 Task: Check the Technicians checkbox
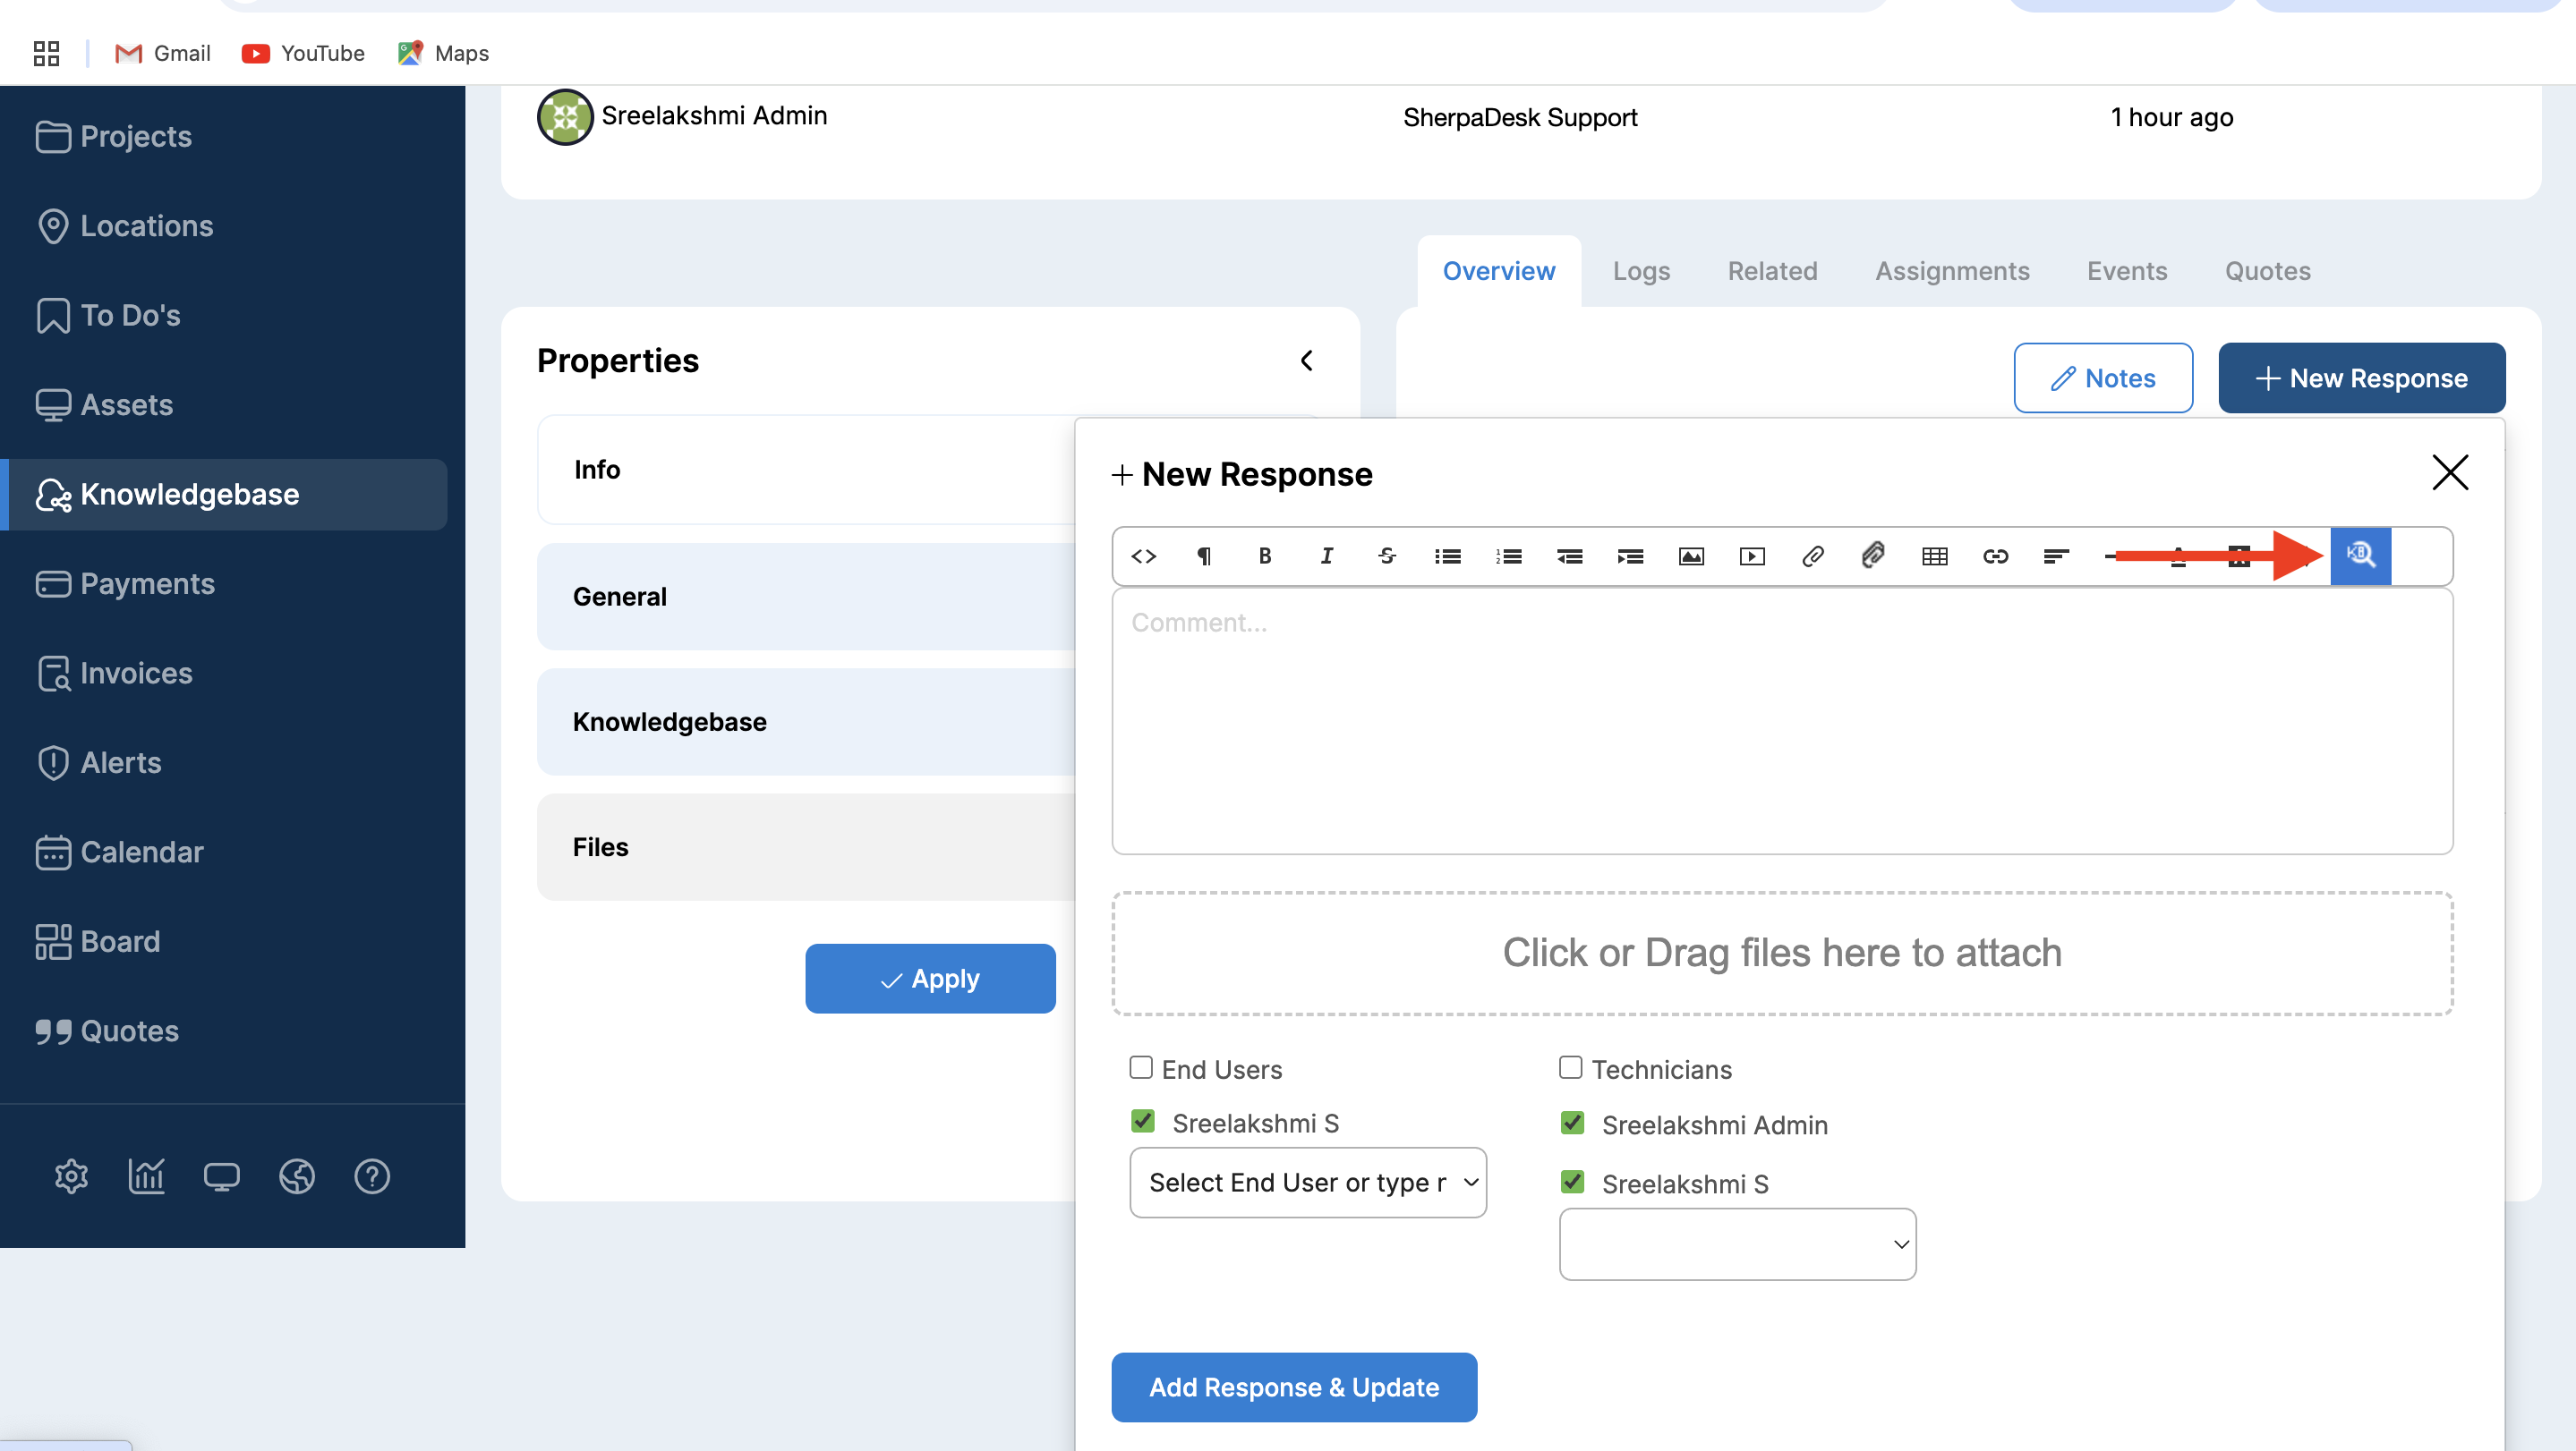pyautogui.click(x=1571, y=1067)
